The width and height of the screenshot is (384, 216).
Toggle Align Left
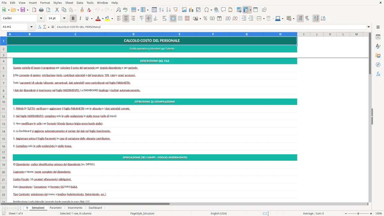119,19
